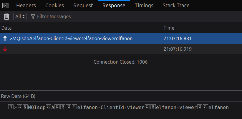Click inside the raw data payload text
242x119 pixels.
click(118, 108)
